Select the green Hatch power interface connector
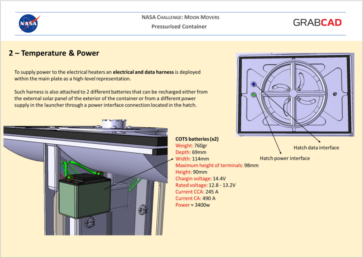The image size is (363, 258). tap(253, 94)
